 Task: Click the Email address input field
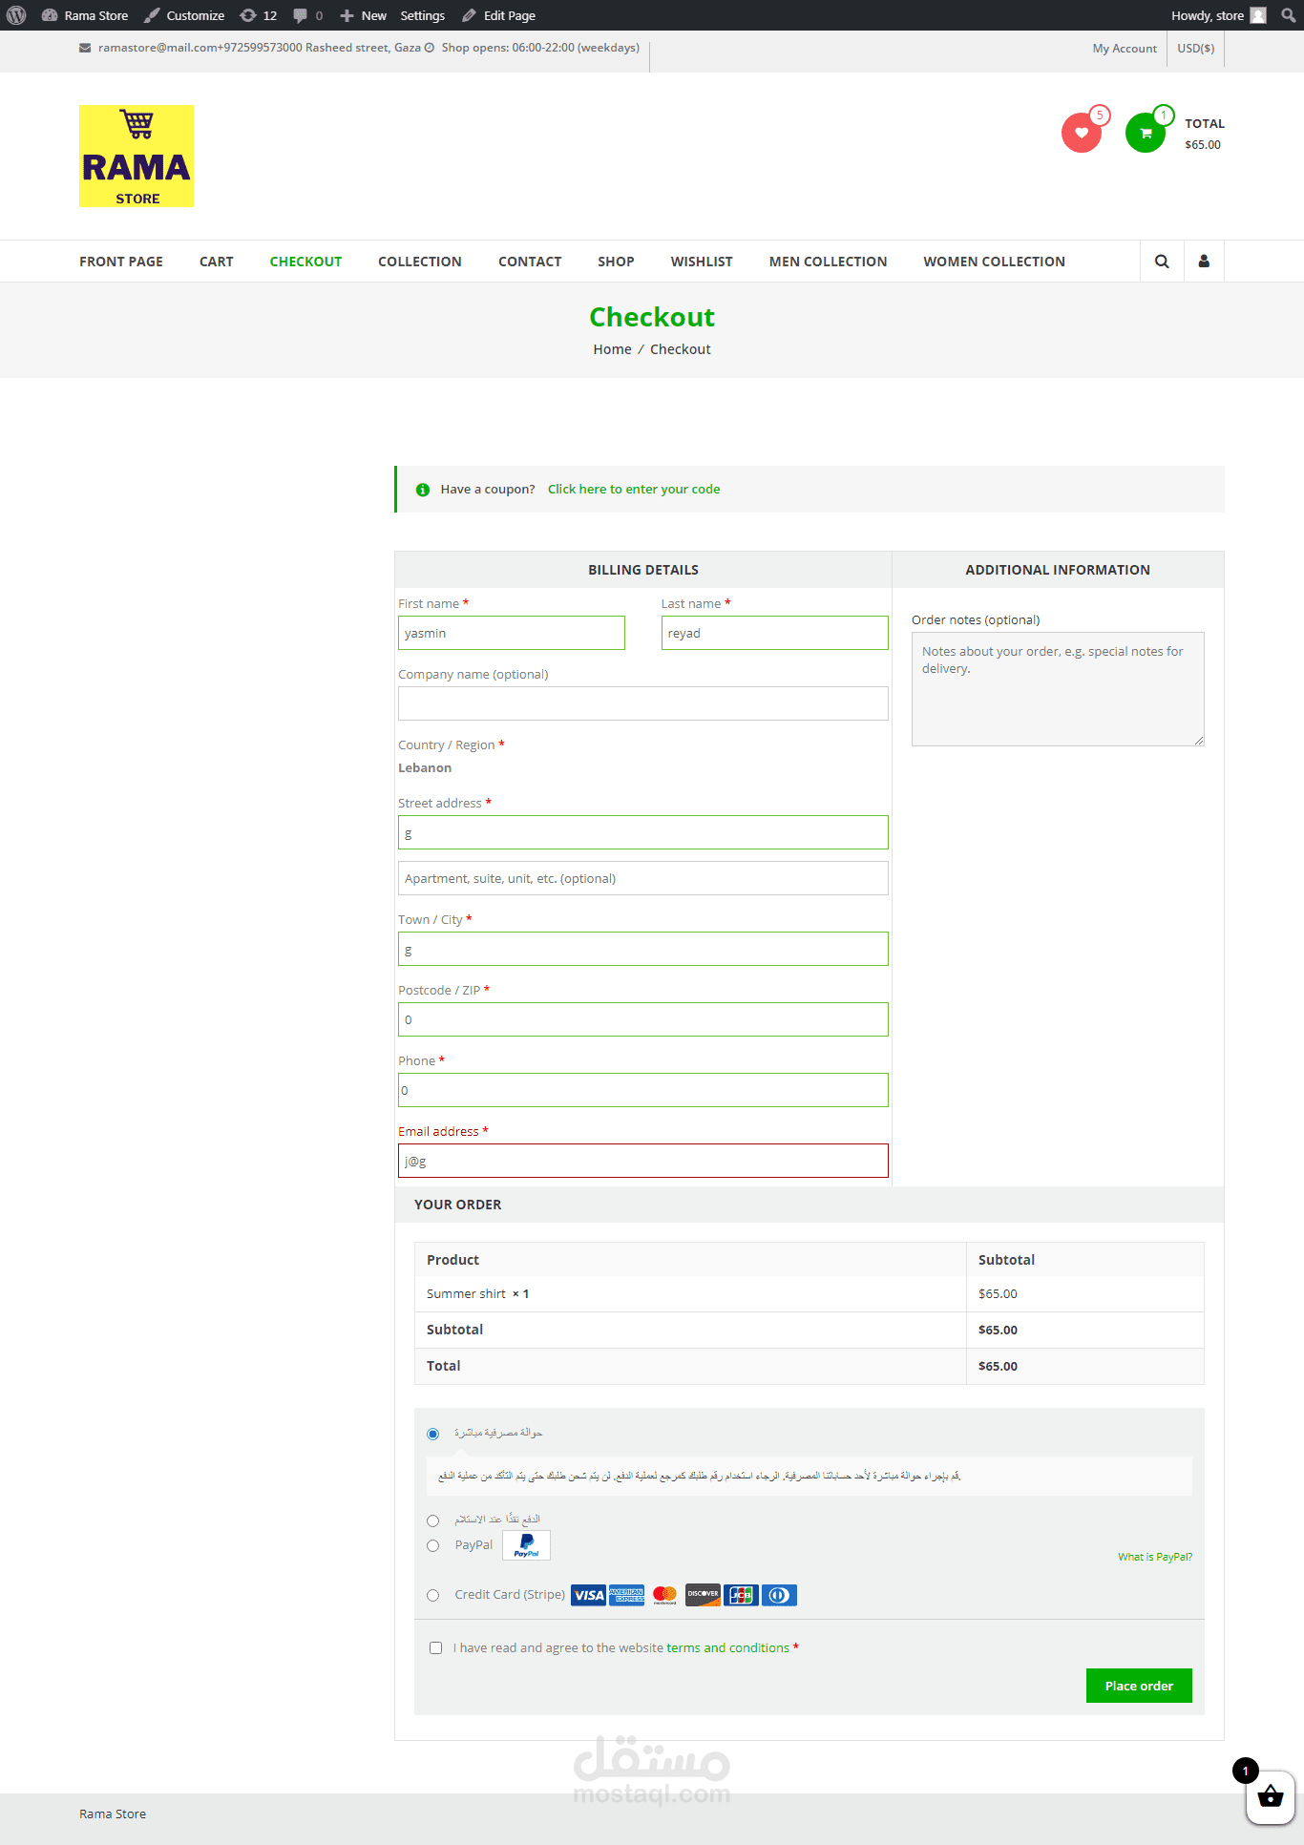click(x=642, y=1161)
